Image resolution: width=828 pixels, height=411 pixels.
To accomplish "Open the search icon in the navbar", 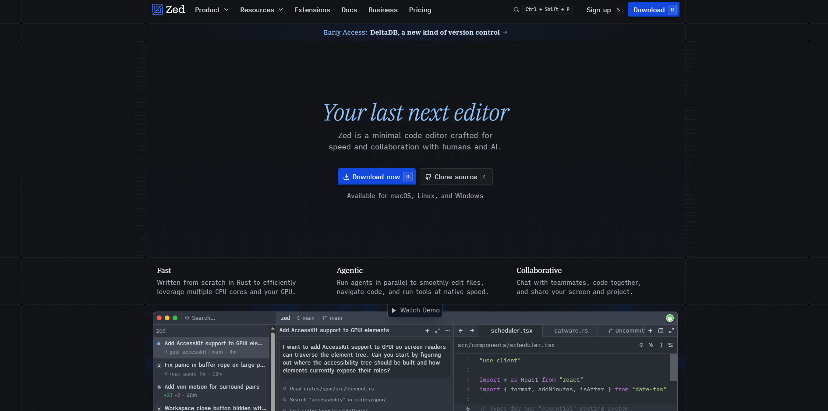I will [516, 10].
